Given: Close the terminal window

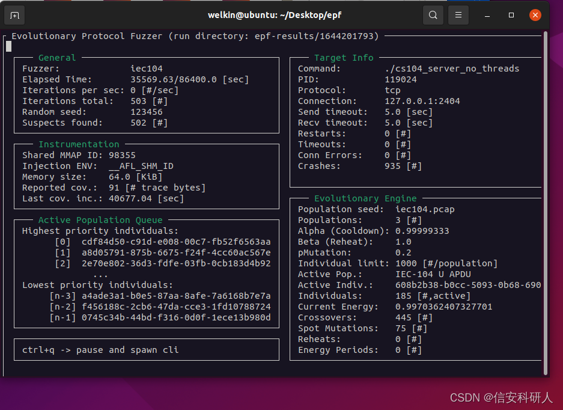Looking at the screenshot, I should tap(535, 15).
